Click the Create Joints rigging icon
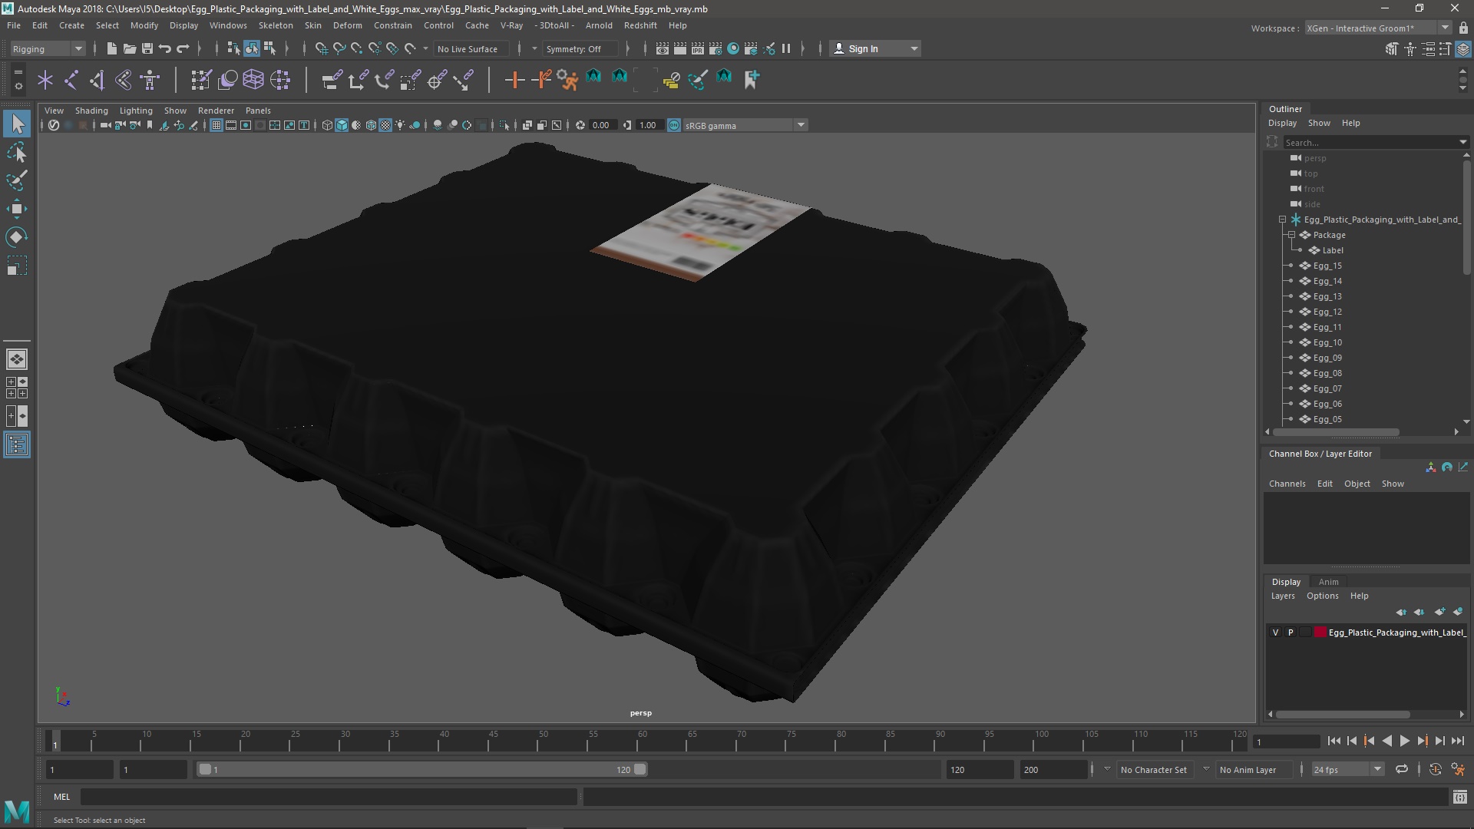The height and width of the screenshot is (829, 1474). pyautogui.click(x=71, y=80)
